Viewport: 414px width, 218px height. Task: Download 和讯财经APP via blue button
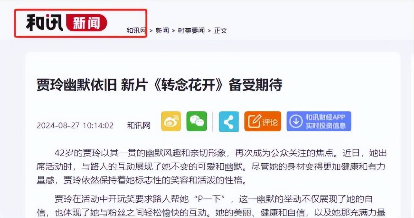coord(319,121)
